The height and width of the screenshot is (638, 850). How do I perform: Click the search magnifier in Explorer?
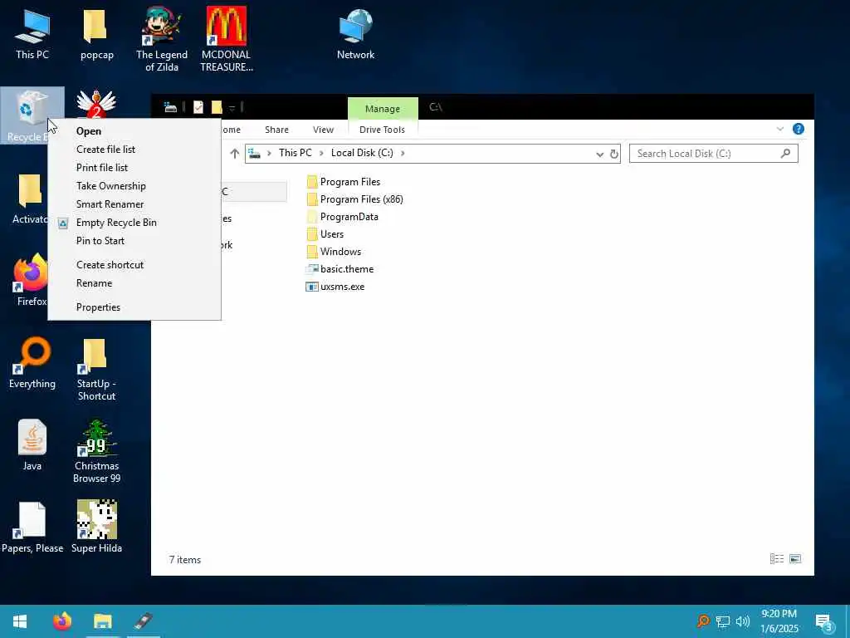click(785, 154)
